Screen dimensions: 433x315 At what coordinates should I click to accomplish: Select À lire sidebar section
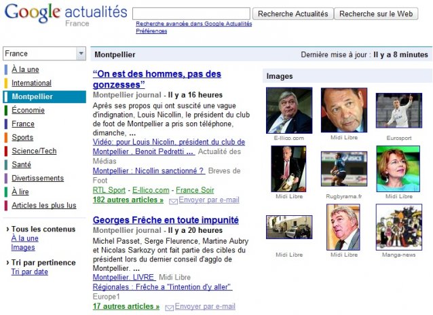(20, 191)
